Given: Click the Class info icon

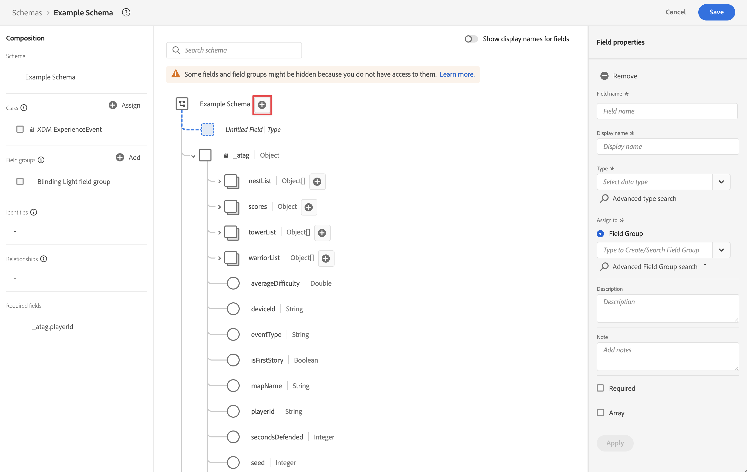Looking at the screenshot, I should [24, 108].
